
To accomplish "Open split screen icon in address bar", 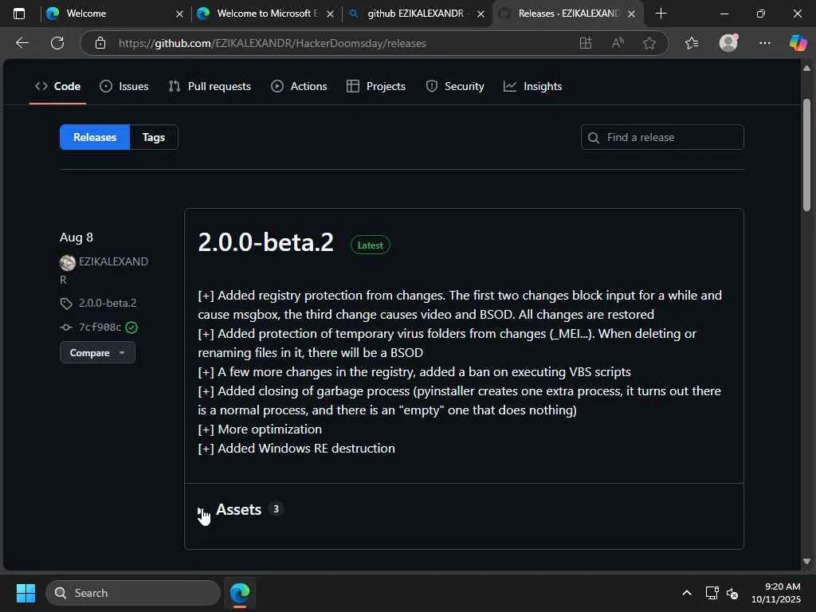I will 586,43.
